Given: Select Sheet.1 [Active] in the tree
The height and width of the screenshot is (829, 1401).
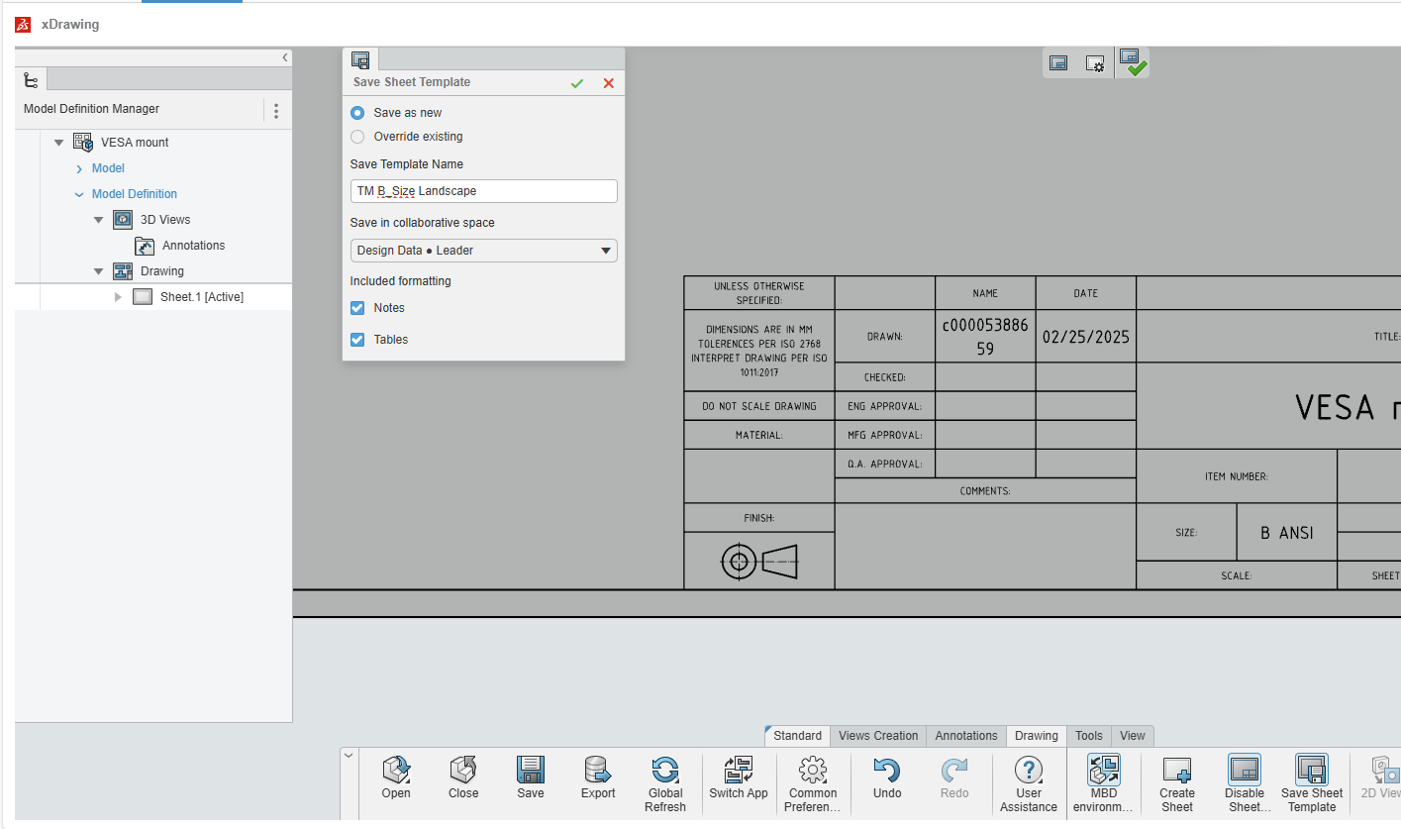Looking at the screenshot, I should [x=202, y=297].
